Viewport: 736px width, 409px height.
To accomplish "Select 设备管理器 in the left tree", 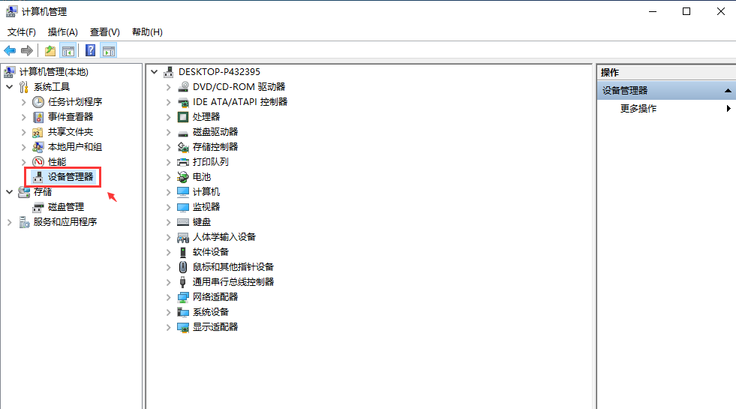I will [x=71, y=177].
